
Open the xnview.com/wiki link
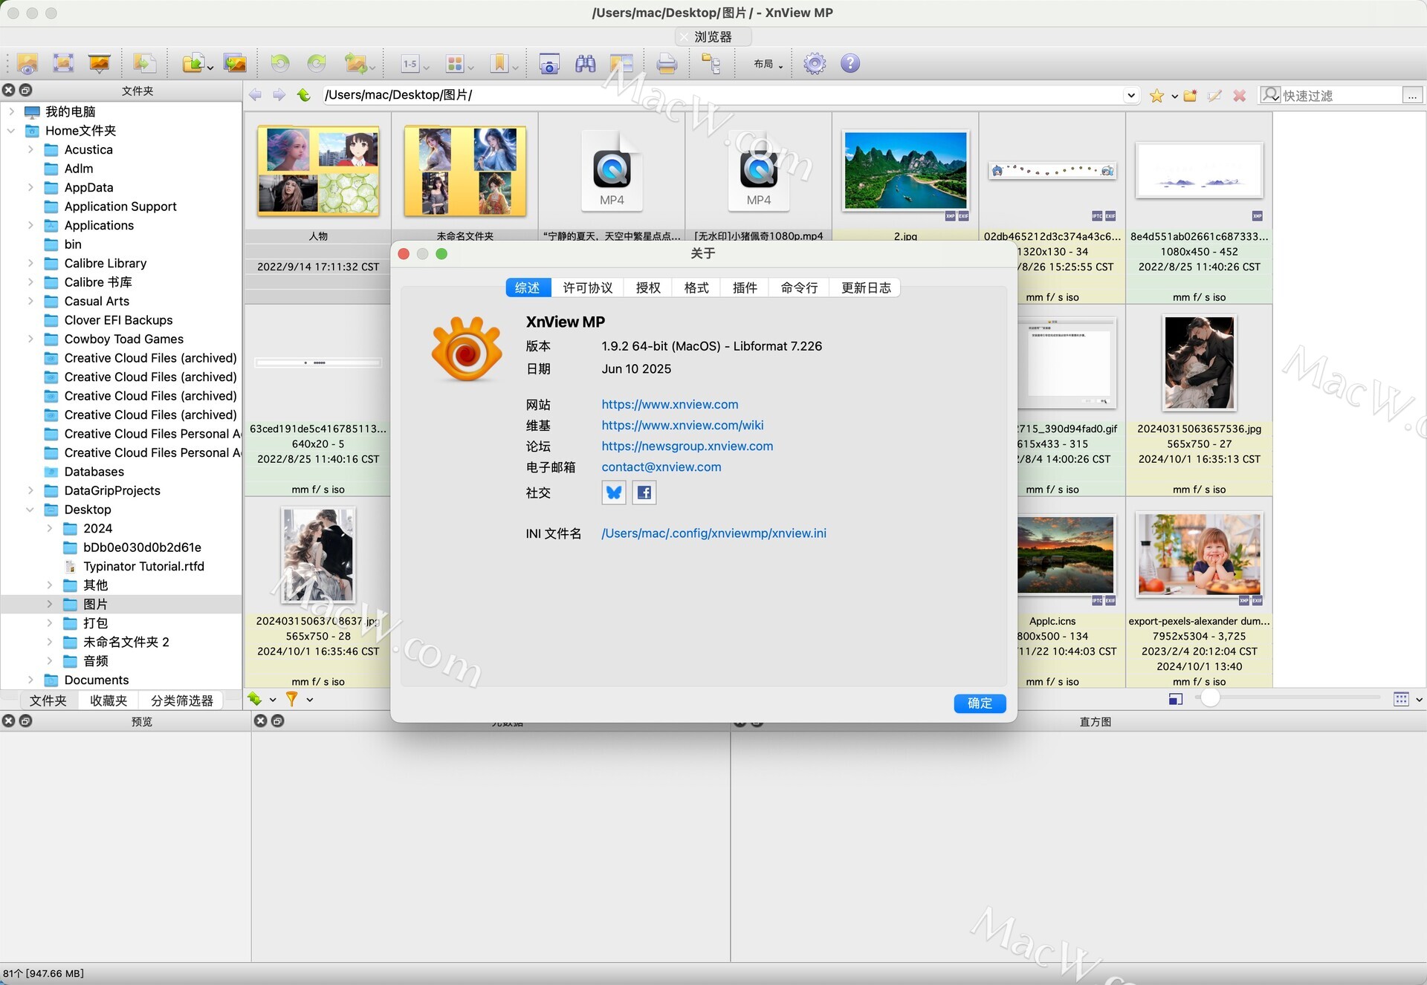pos(682,425)
